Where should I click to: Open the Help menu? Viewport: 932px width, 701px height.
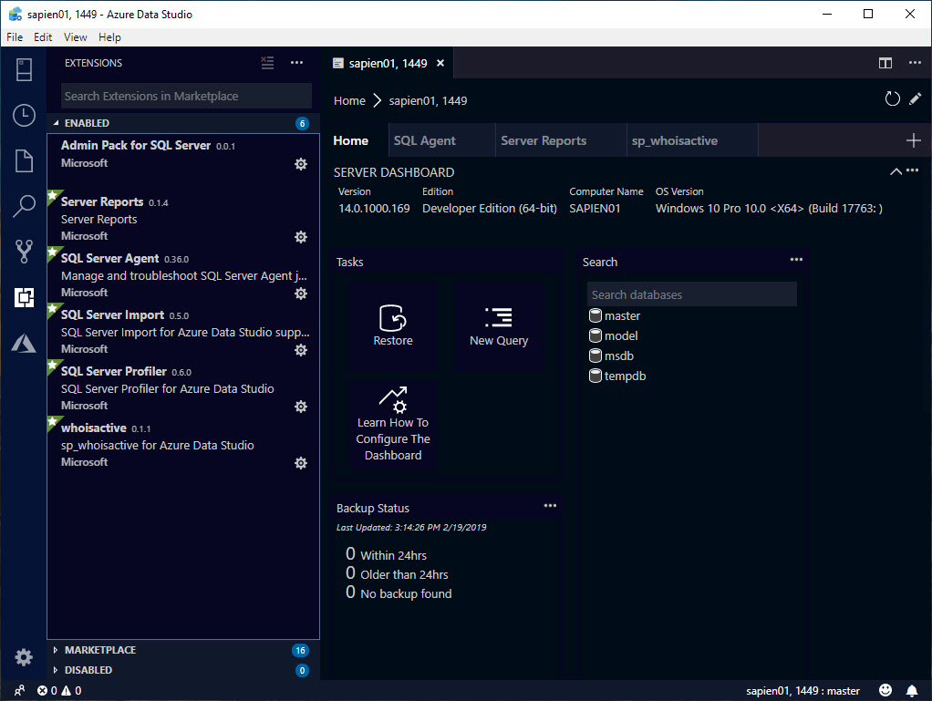click(110, 36)
